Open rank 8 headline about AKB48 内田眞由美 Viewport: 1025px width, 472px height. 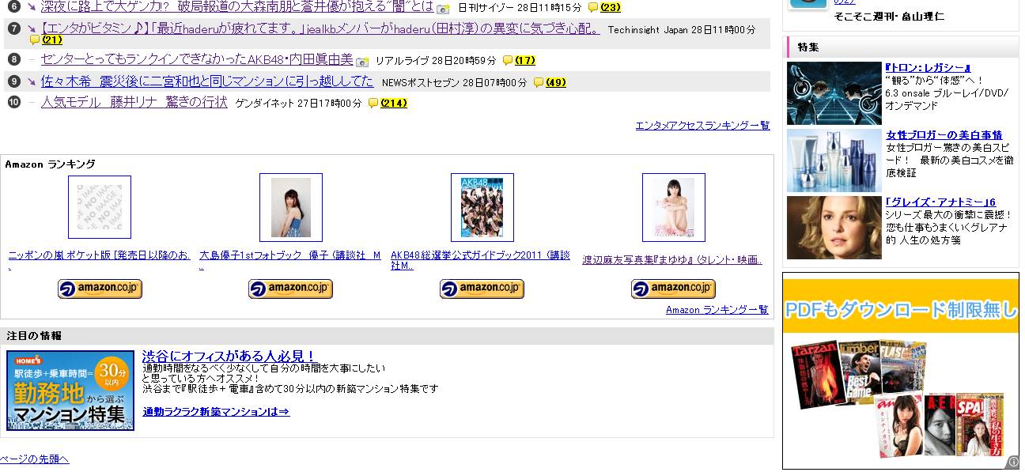[197, 59]
